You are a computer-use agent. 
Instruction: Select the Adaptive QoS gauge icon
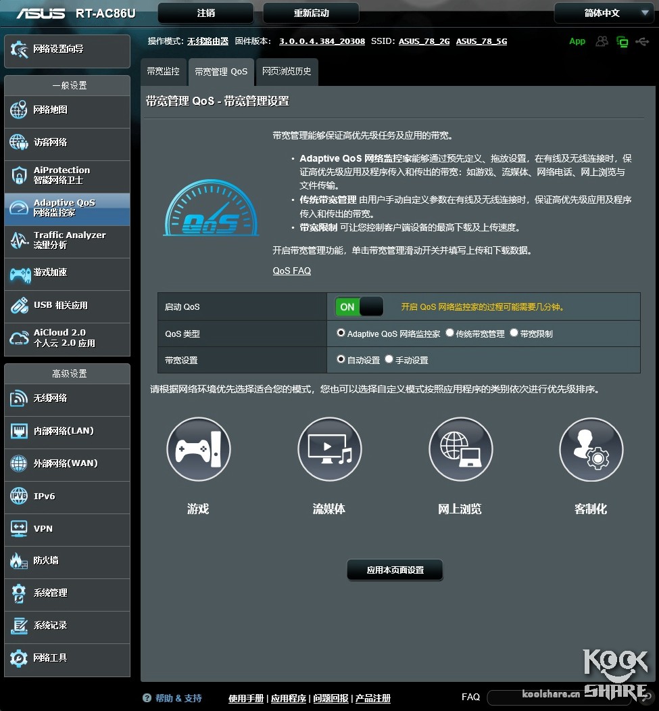(x=18, y=208)
